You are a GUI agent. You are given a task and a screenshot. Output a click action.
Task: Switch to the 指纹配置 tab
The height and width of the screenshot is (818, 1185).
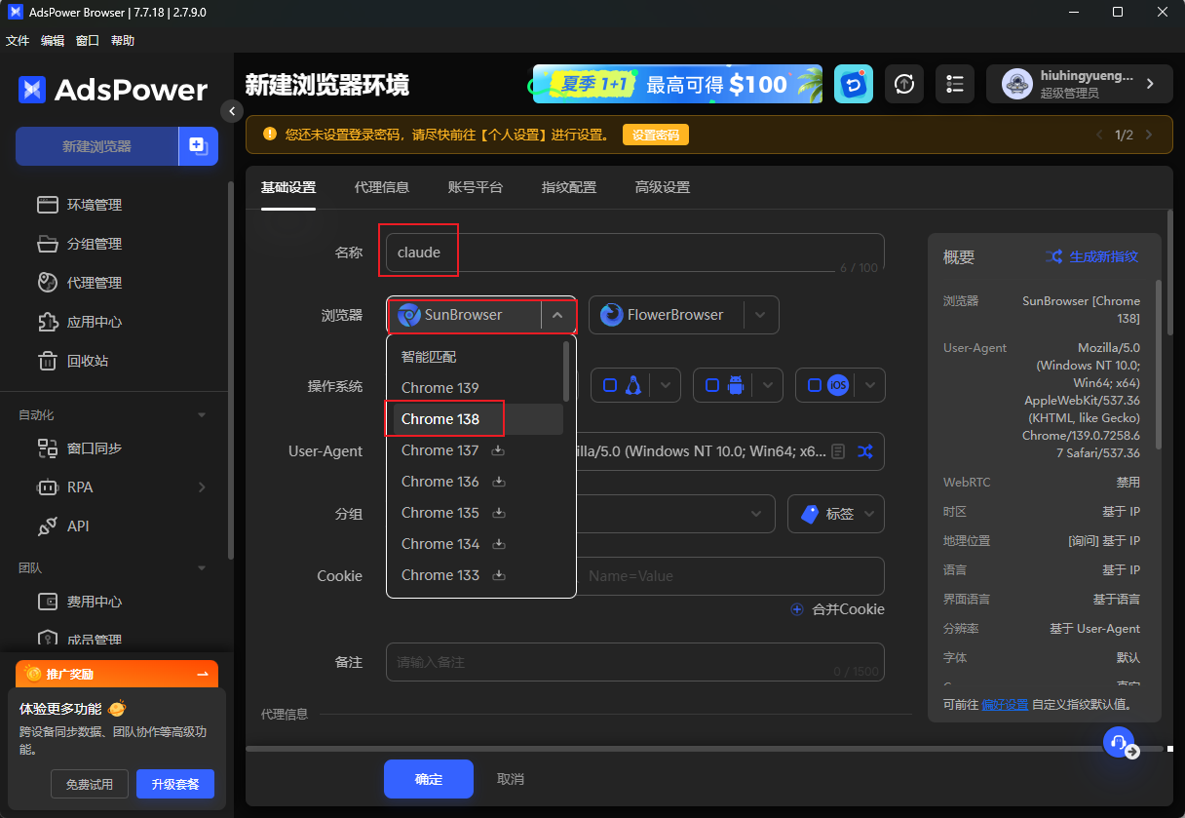[569, 187]
